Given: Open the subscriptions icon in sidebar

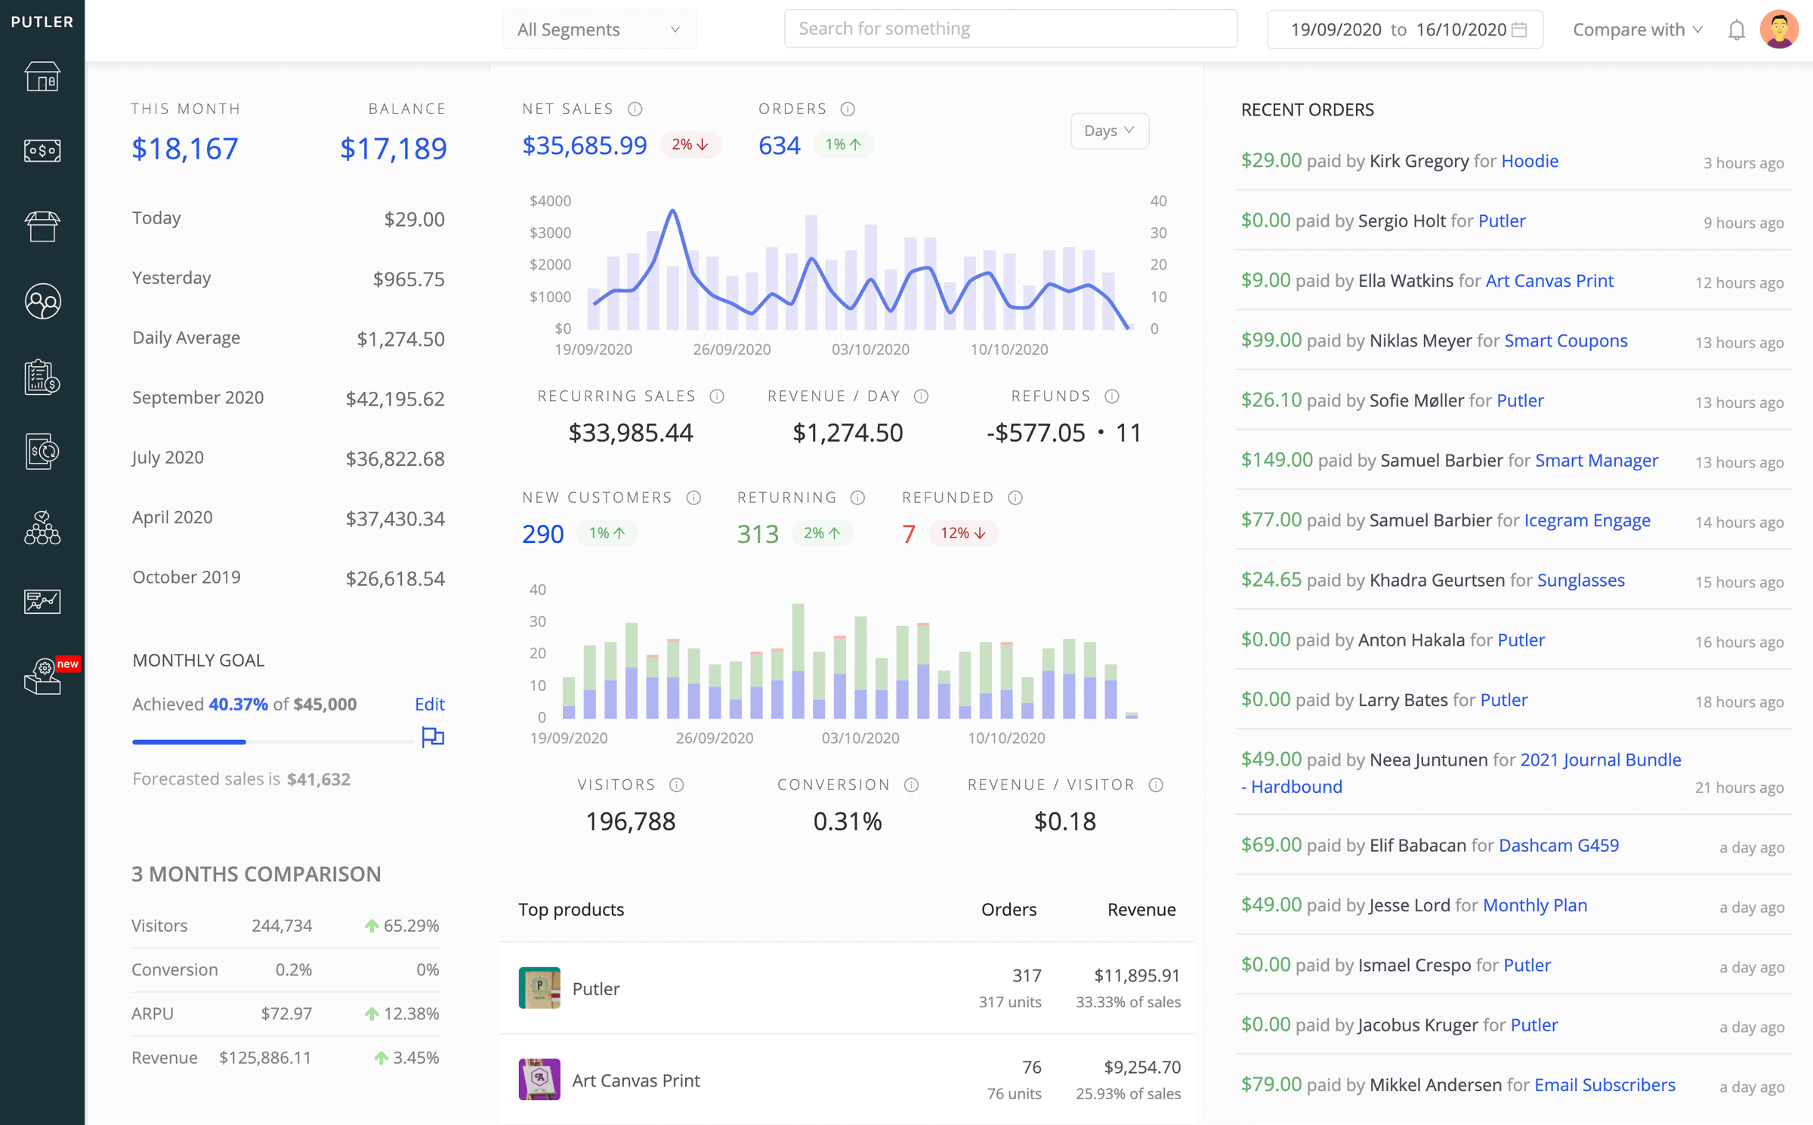Looking at the screenshot, I should point(43,451).
